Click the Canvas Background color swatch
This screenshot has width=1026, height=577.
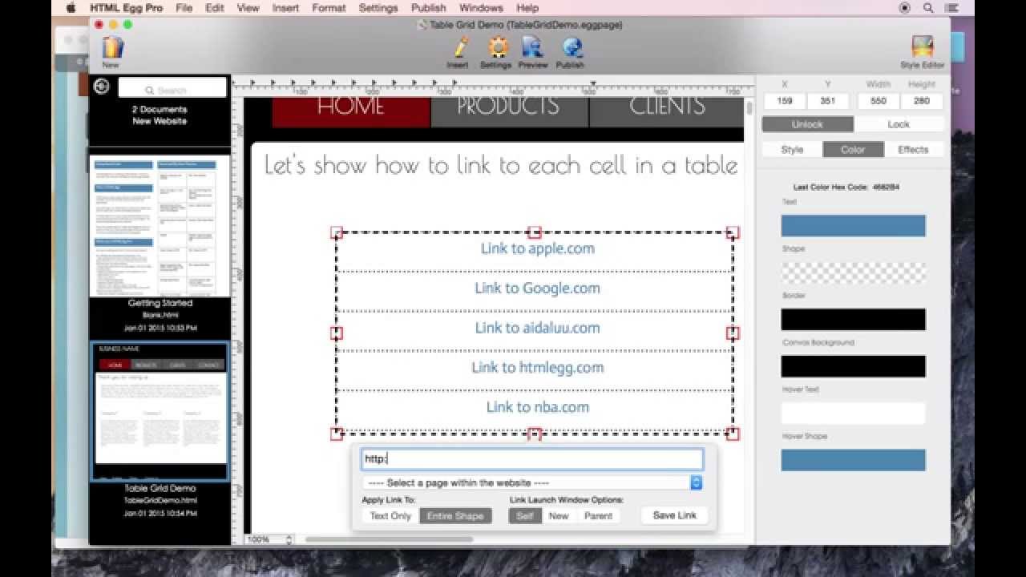click(x=853, y=366)
